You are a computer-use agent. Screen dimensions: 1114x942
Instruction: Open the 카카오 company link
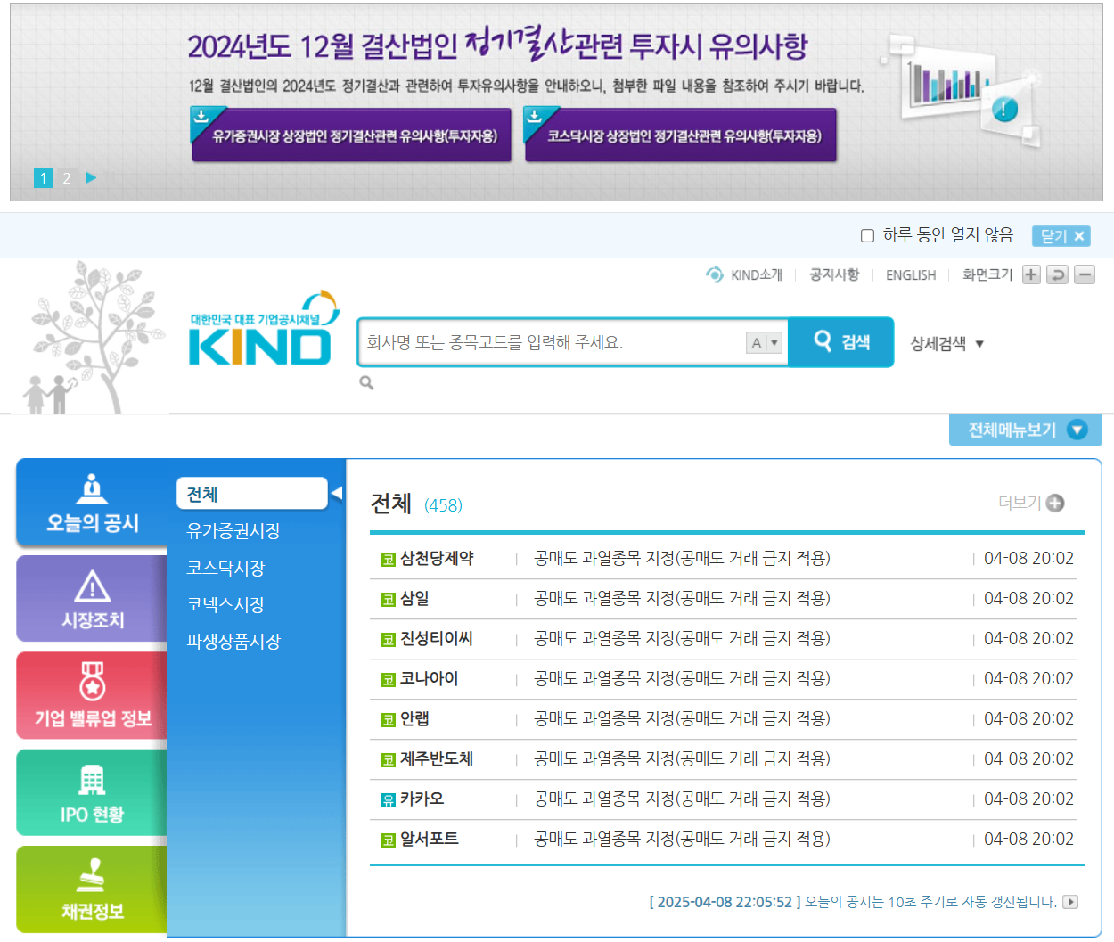tap(422, 799)
